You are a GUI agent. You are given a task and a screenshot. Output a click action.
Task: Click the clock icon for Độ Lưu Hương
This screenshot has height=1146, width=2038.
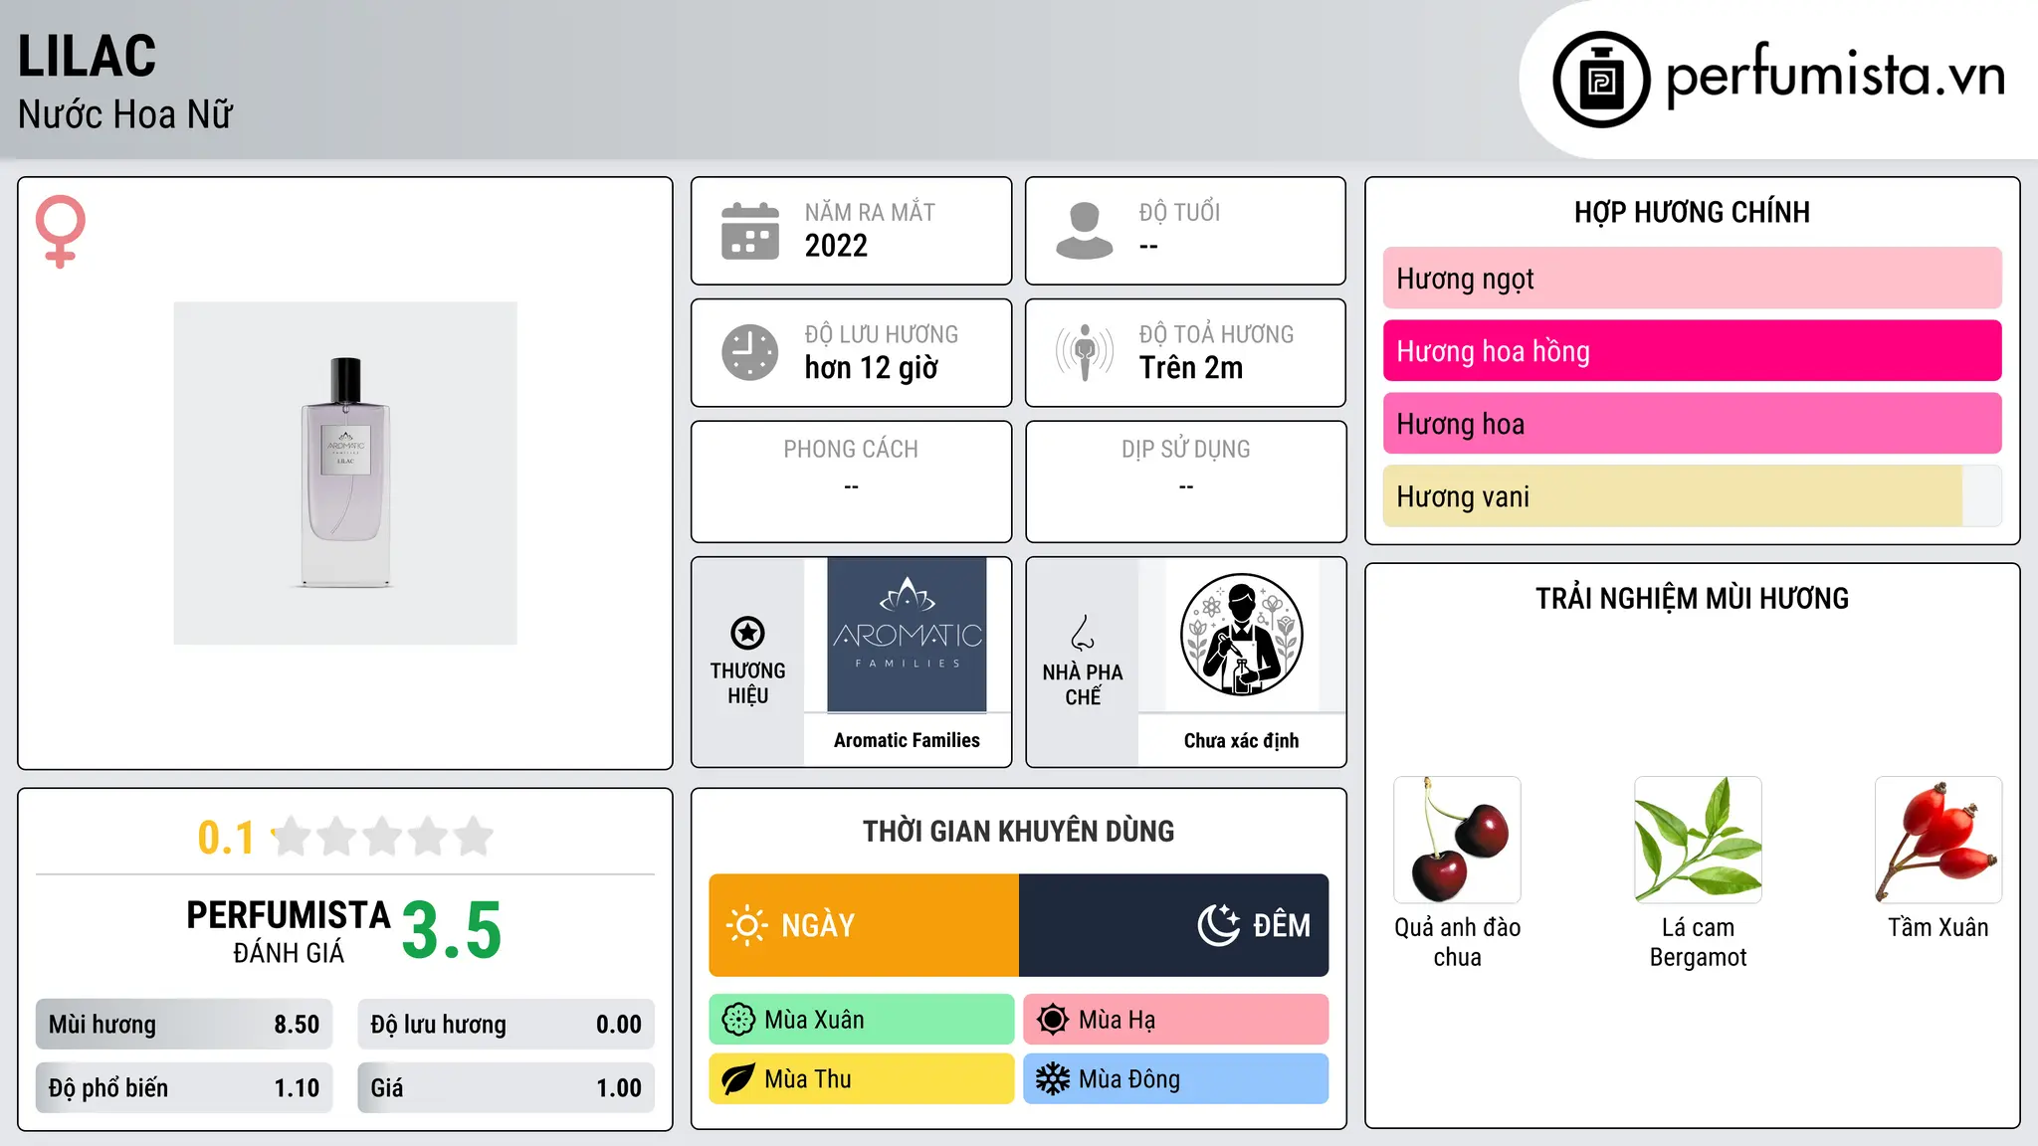[x=750, y=352]
